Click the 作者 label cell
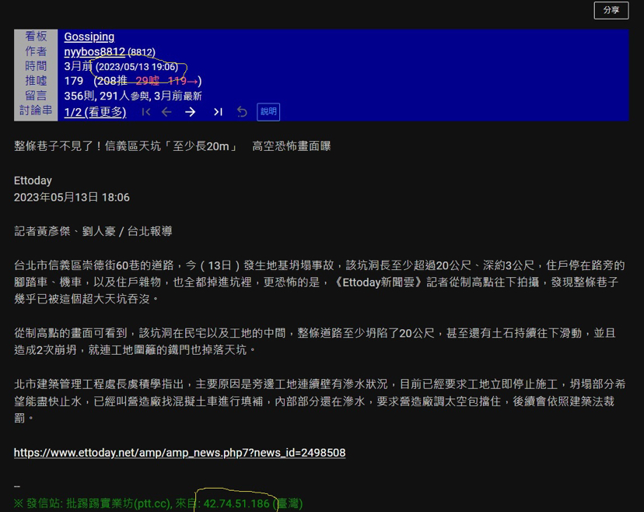The width and height of the screenshot is (644, 512). click(36, 51)
